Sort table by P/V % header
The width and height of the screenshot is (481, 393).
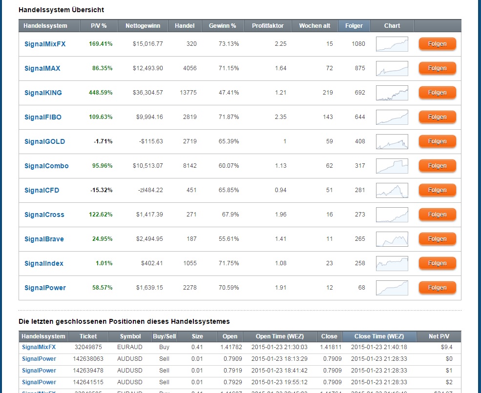(x=98, y=26)
